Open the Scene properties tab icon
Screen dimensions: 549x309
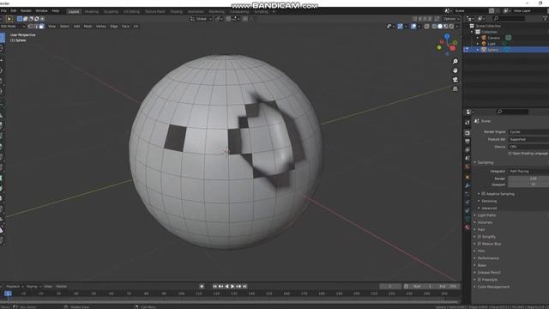[x=468, y=158]
